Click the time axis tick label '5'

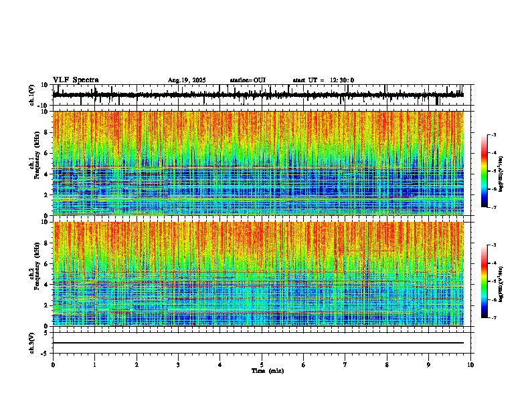click(262, 365)
